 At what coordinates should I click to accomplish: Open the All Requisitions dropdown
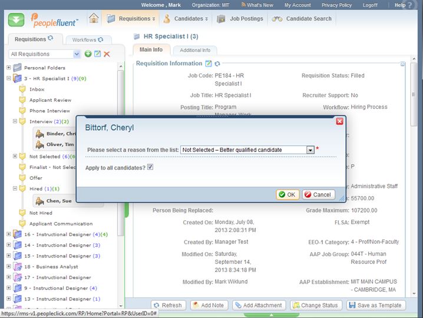[77, 54]
